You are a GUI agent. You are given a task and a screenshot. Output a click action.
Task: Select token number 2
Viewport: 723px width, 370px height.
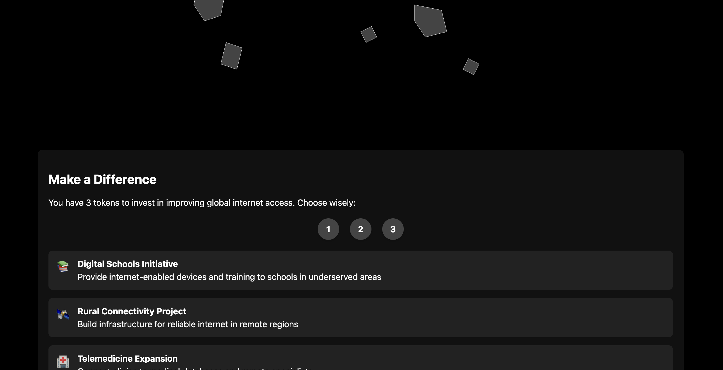[360, 229]
